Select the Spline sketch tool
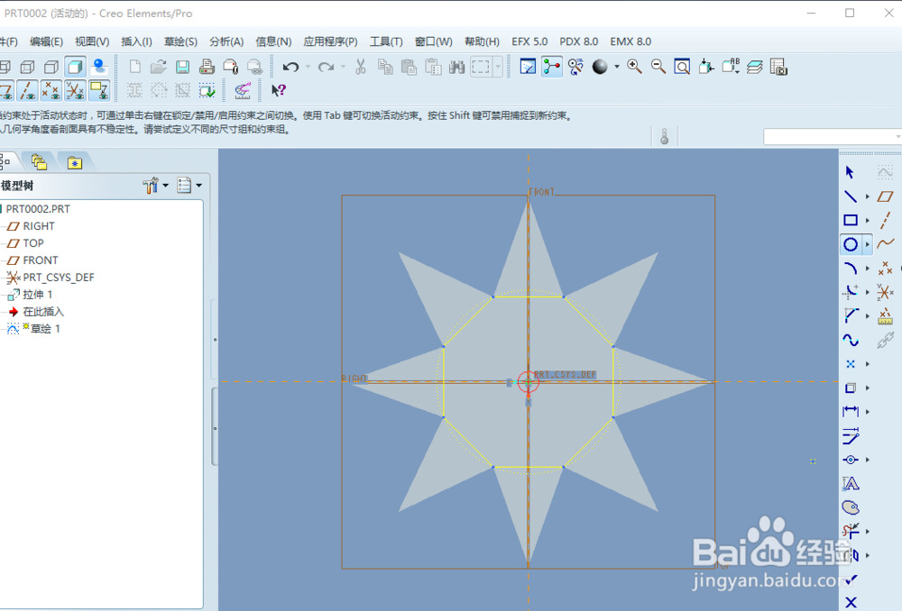This screenshot has height=611, width=902. (x=851, y=340)
